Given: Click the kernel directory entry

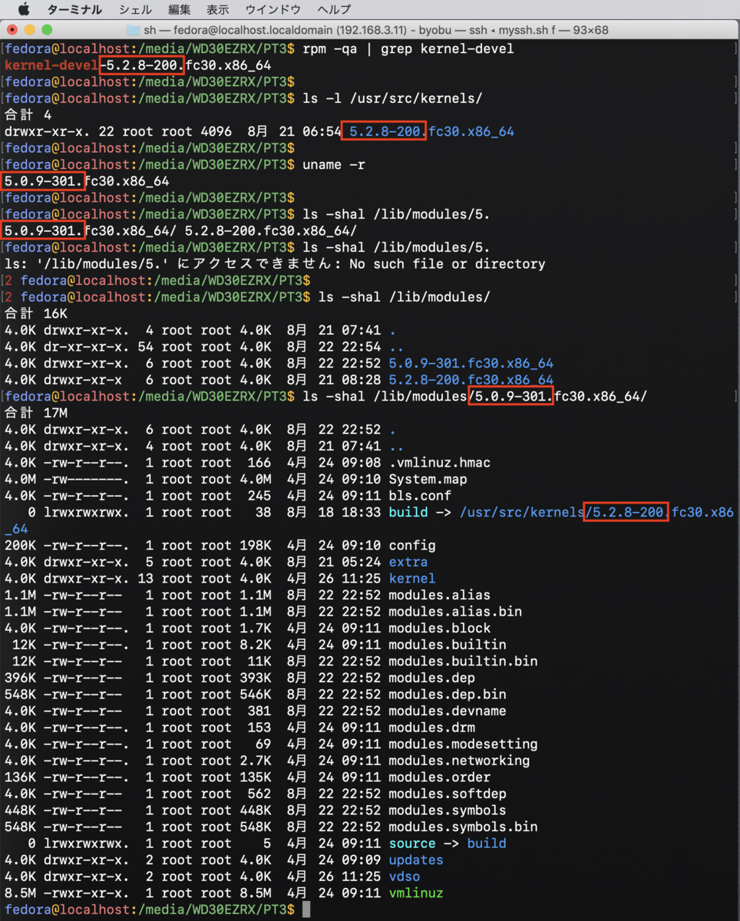Looking at the screenshot, I should [x=412, y=578].
